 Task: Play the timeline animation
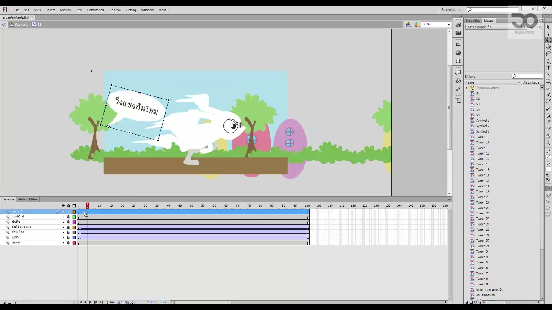click(90, 302)
